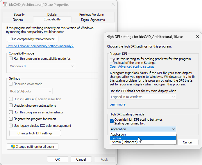Select the Compatibility tab
The width and height of the screenshot is (202, 165).
pyautogui.click(x=52, y=19)
